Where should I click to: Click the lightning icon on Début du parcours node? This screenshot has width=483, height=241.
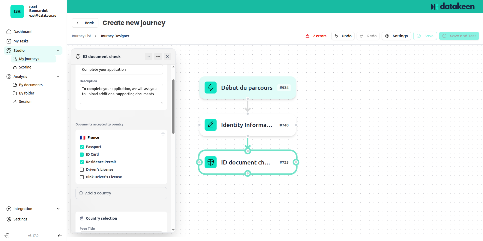coord(211,88)
